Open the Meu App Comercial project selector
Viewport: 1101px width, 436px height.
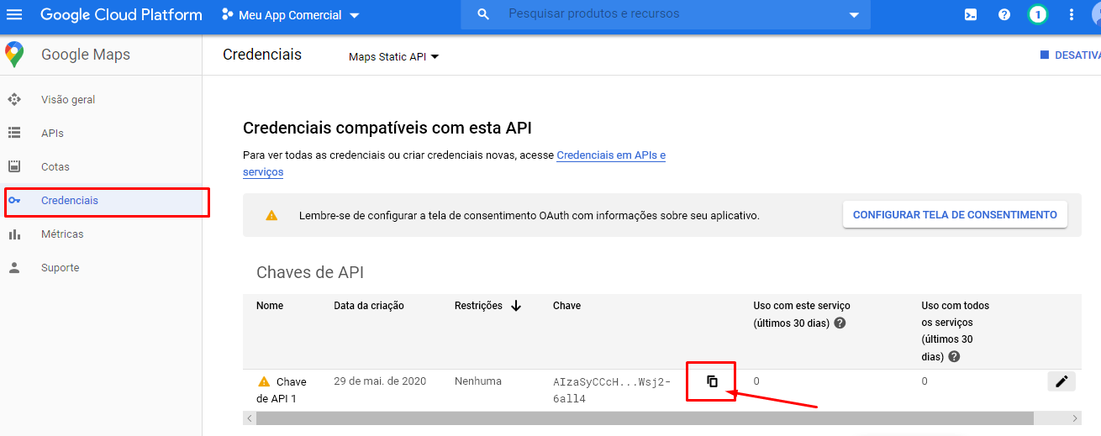tap(290, 15)
